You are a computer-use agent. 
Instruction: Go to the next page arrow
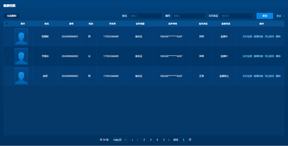coord(169,140)
